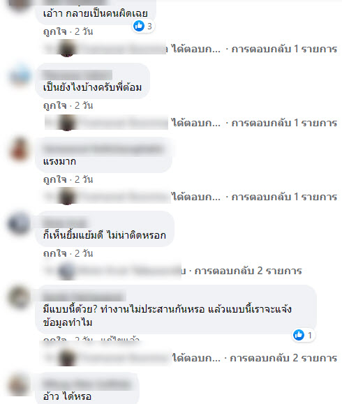Like the 'เป็นยังไงบ้างครับพี่ต้อม' comment via ถูกใจ
The height and width of the screenshot is (404, 342).
(55, 105)
